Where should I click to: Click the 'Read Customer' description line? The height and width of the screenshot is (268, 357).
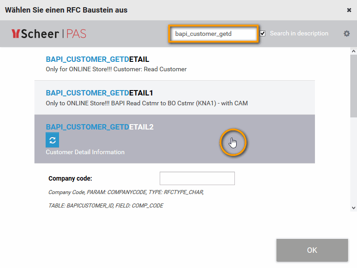point(116,69)
